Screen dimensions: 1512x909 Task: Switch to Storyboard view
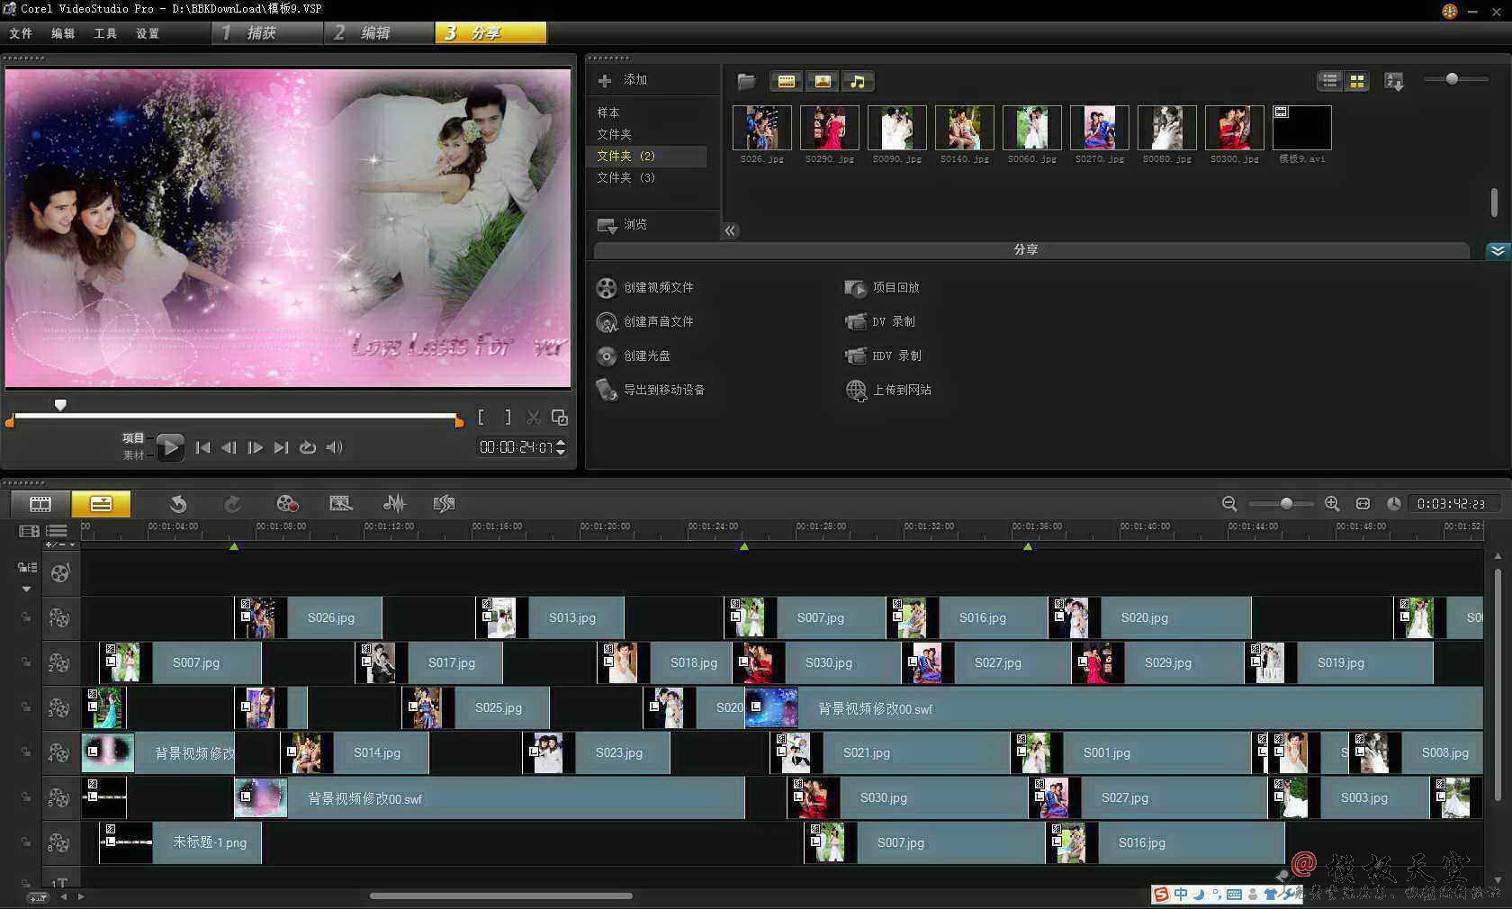(x=40, y=504)
